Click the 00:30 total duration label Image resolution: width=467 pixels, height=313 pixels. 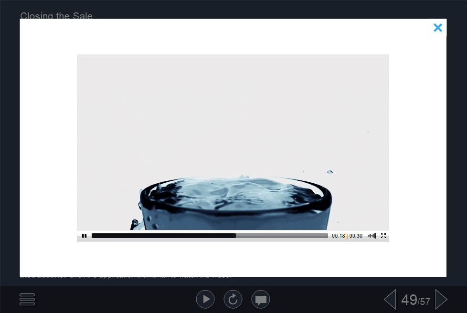[x=356, y=236]
